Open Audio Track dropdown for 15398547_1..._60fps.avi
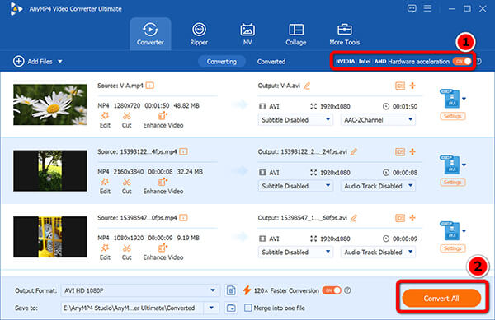Viewport: 495px width, 320px height. tap(378, 252)
